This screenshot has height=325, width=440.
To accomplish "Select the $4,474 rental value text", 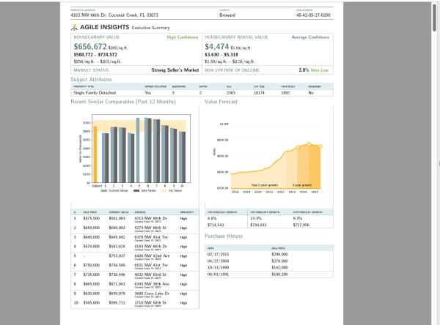I will click(216, 47).
